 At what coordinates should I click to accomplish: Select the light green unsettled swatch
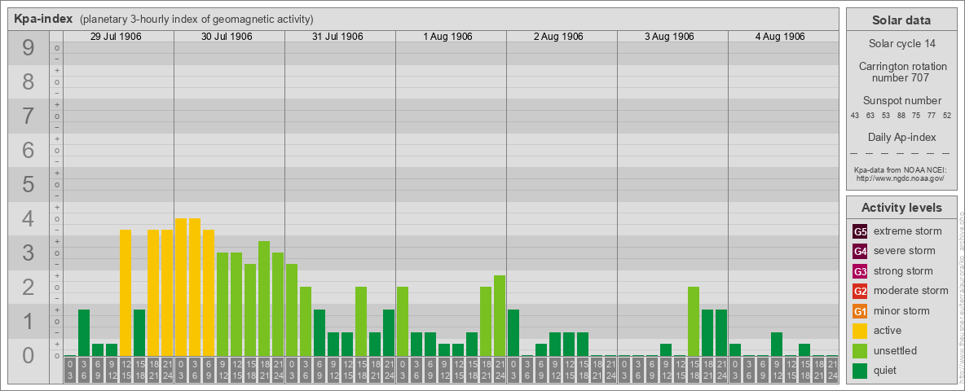(x=860, y=350)
